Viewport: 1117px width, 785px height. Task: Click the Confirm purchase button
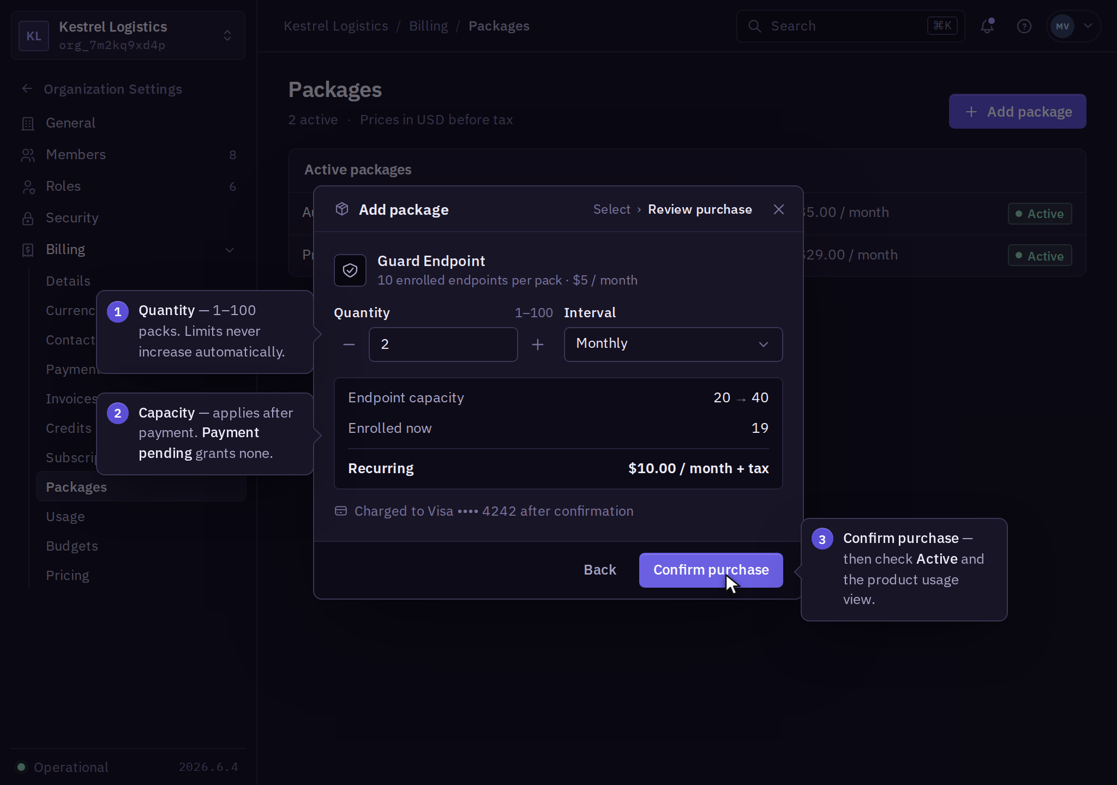pos(711,570)
